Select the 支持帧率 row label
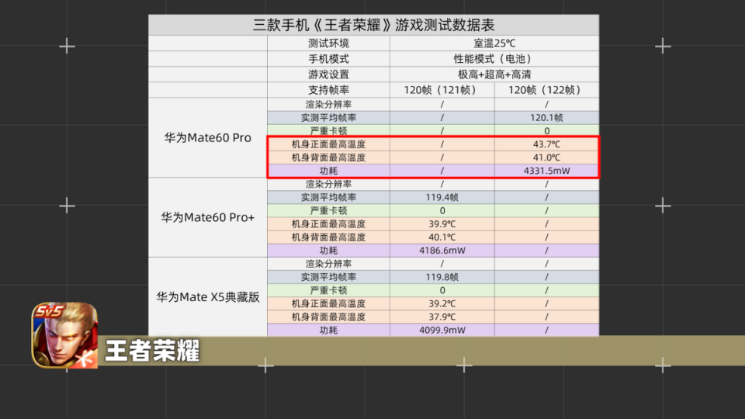 pyautogui.click(x=328, y=90)
